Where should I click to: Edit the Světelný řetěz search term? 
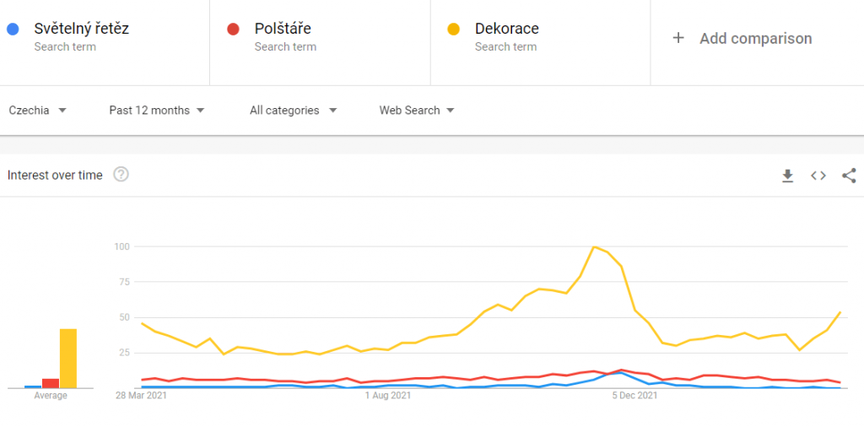82,29
